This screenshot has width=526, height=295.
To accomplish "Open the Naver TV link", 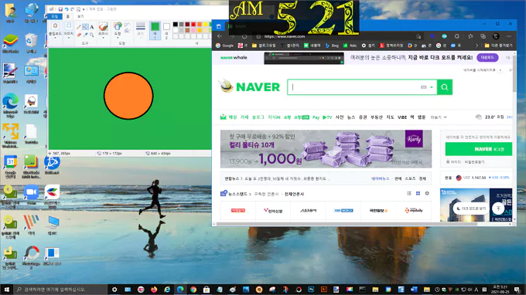I will coord(327,117).
